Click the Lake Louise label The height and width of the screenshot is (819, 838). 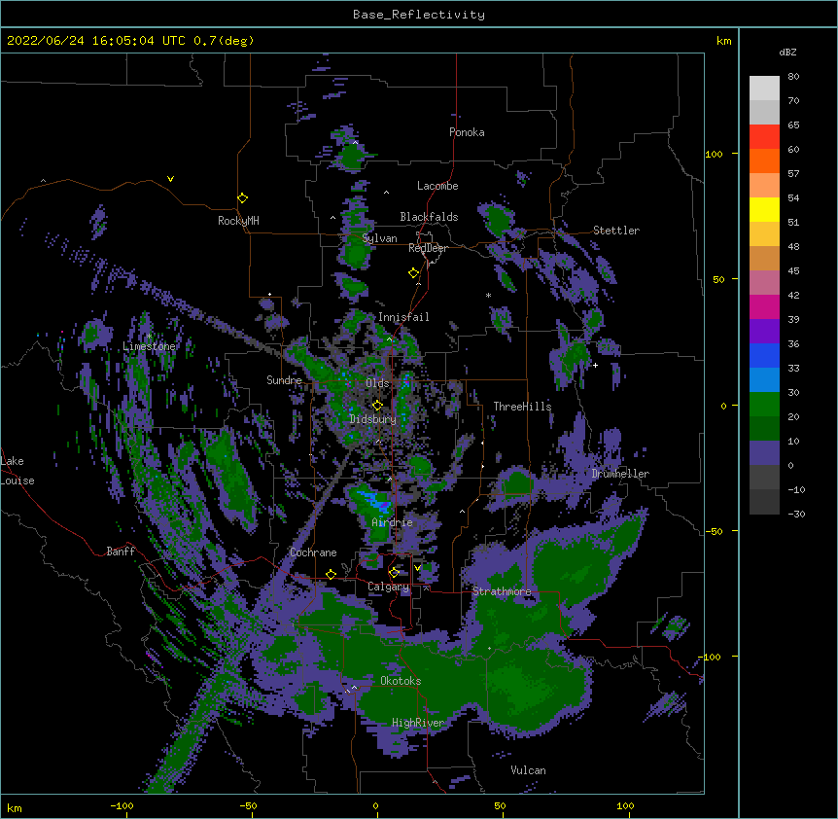pyautogui.click(x=17, y=471)
